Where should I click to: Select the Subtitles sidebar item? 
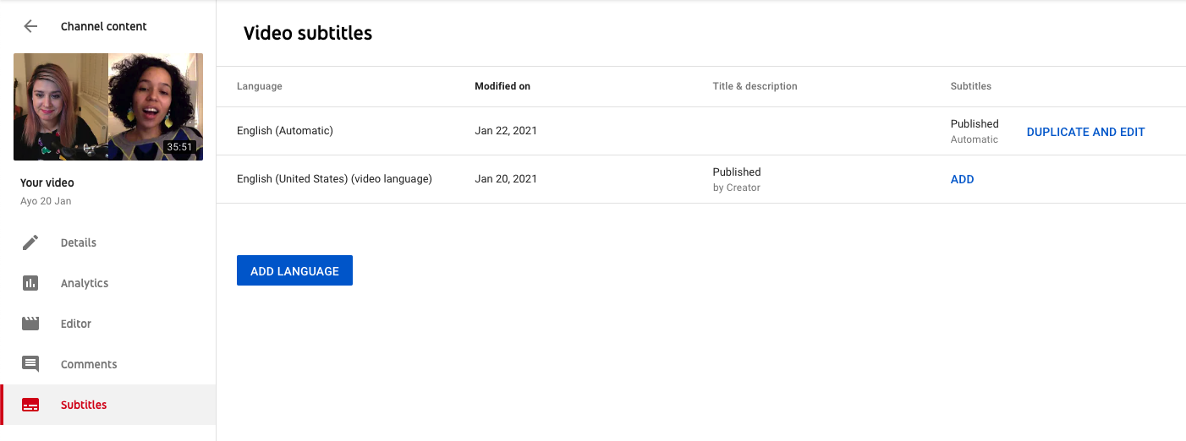(84, 405)
